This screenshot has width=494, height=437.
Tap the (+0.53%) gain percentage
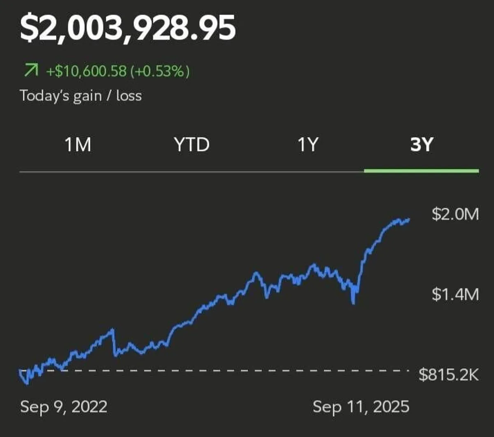[160, 72]
